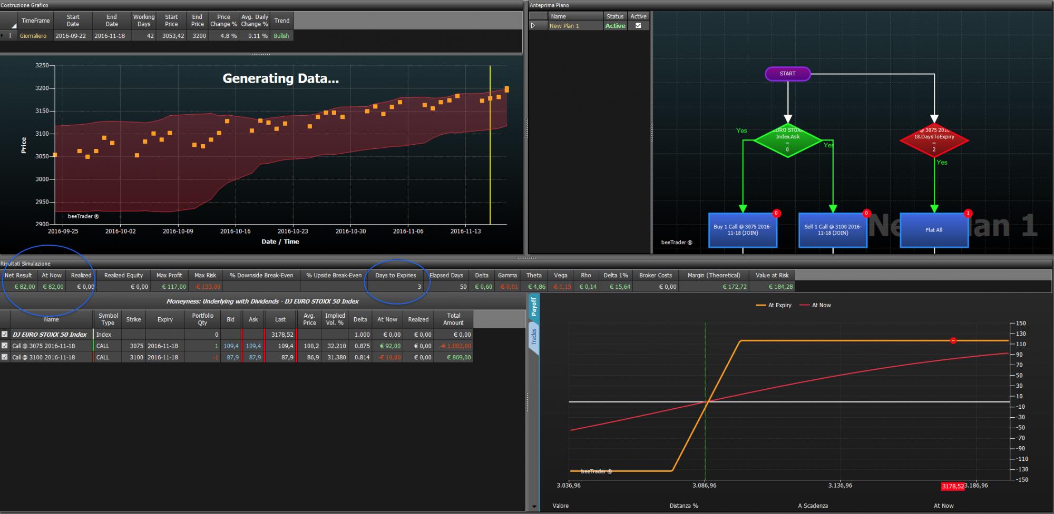Viewport: 1054px width, 514px height.
Task: Expand the Giornaliero timeframe row
Action: pyautogui.click(x=2, y=36)
